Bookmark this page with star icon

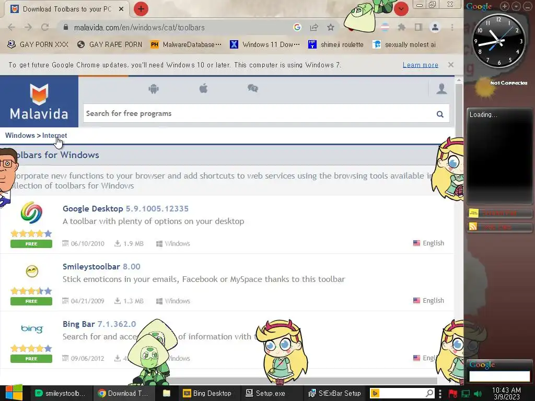331,27
